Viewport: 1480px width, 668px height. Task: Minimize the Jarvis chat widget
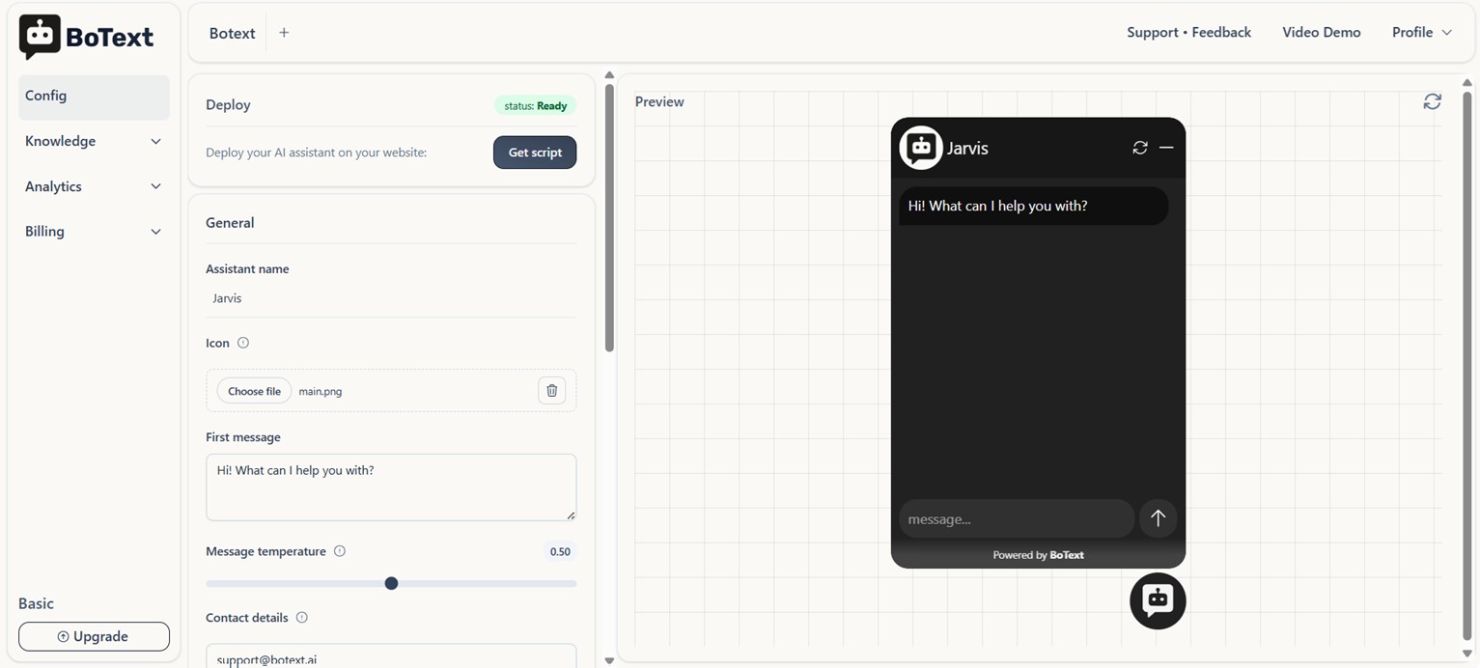coord(1166,148)
